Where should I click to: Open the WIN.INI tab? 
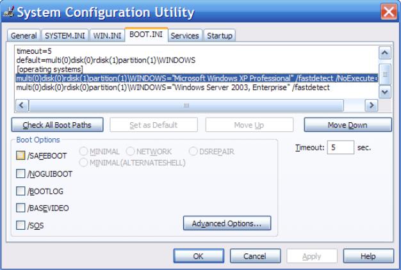[x=107, y=35]
